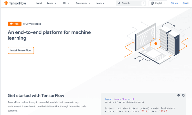Open the Learn menu
This screenshot has height=115, width=192.
(x=50, y=3)
